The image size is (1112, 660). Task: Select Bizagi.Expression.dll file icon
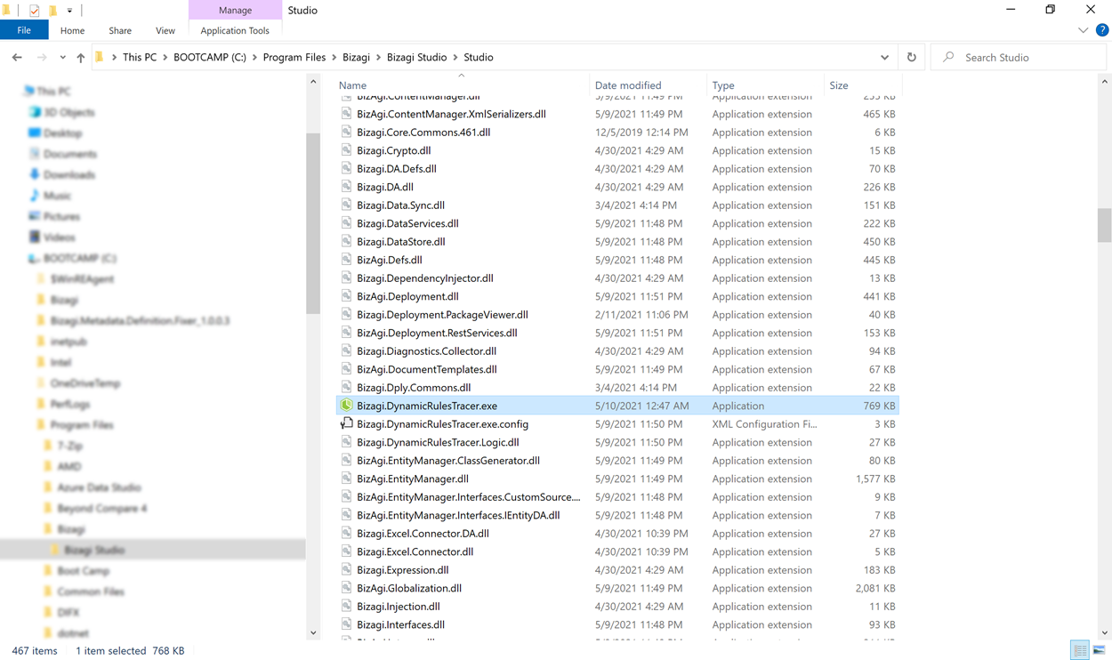click(x=347, y=570)
